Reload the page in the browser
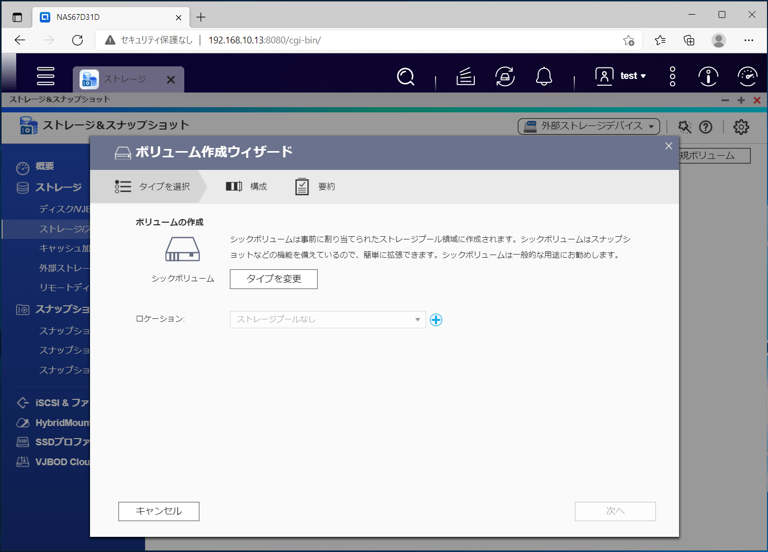 (x=77, y=40)
